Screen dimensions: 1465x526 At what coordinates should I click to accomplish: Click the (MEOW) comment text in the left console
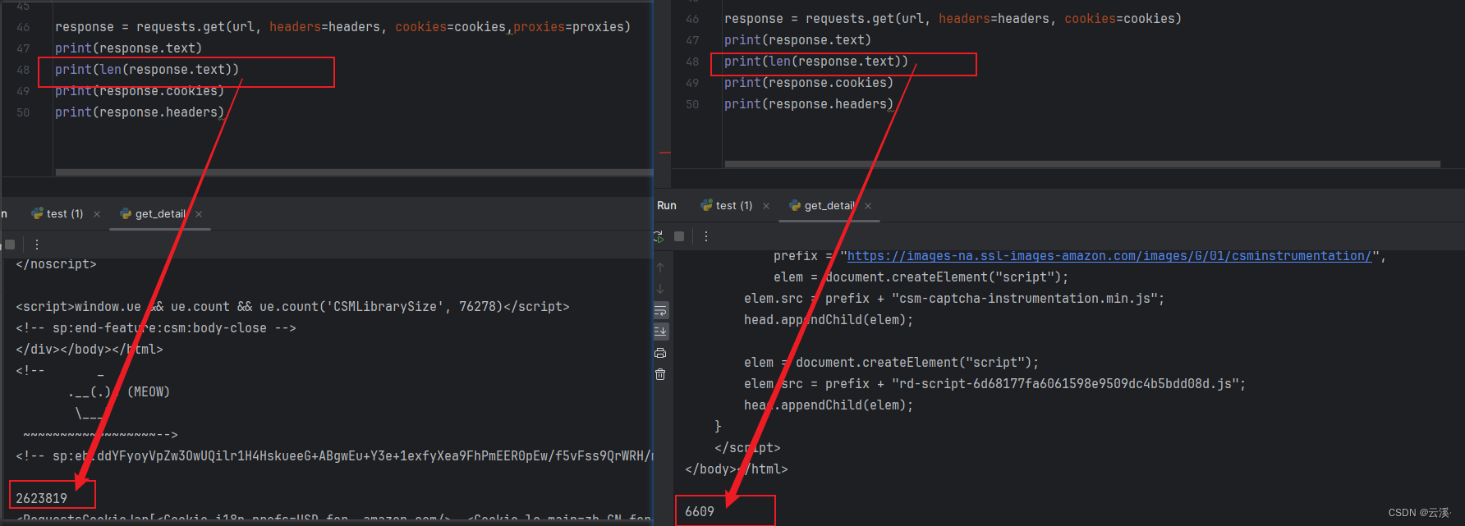(149, 392)
